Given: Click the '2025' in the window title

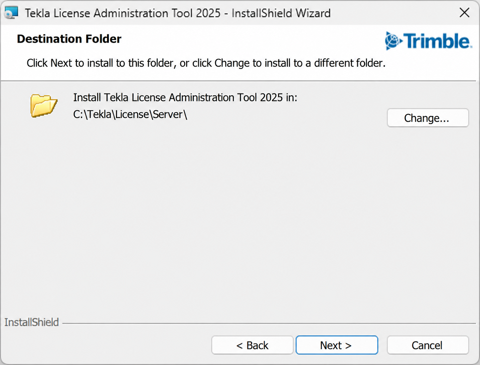Looking at the screenshot, I should click(208, 13).
